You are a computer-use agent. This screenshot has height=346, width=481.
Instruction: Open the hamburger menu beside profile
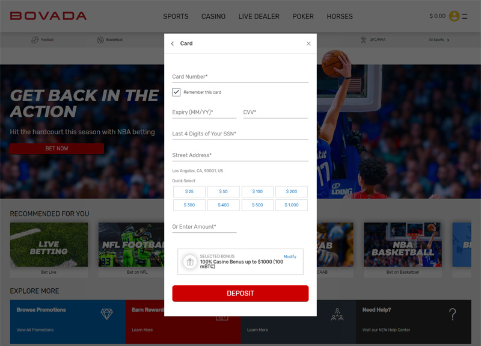click(x=465, y=16)
